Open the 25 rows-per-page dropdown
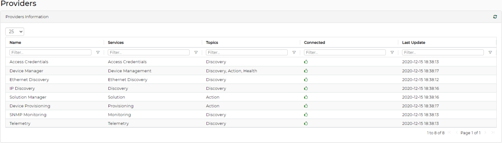Image resolution: width=502 pixels, height=143 pixels. (15, 32)
